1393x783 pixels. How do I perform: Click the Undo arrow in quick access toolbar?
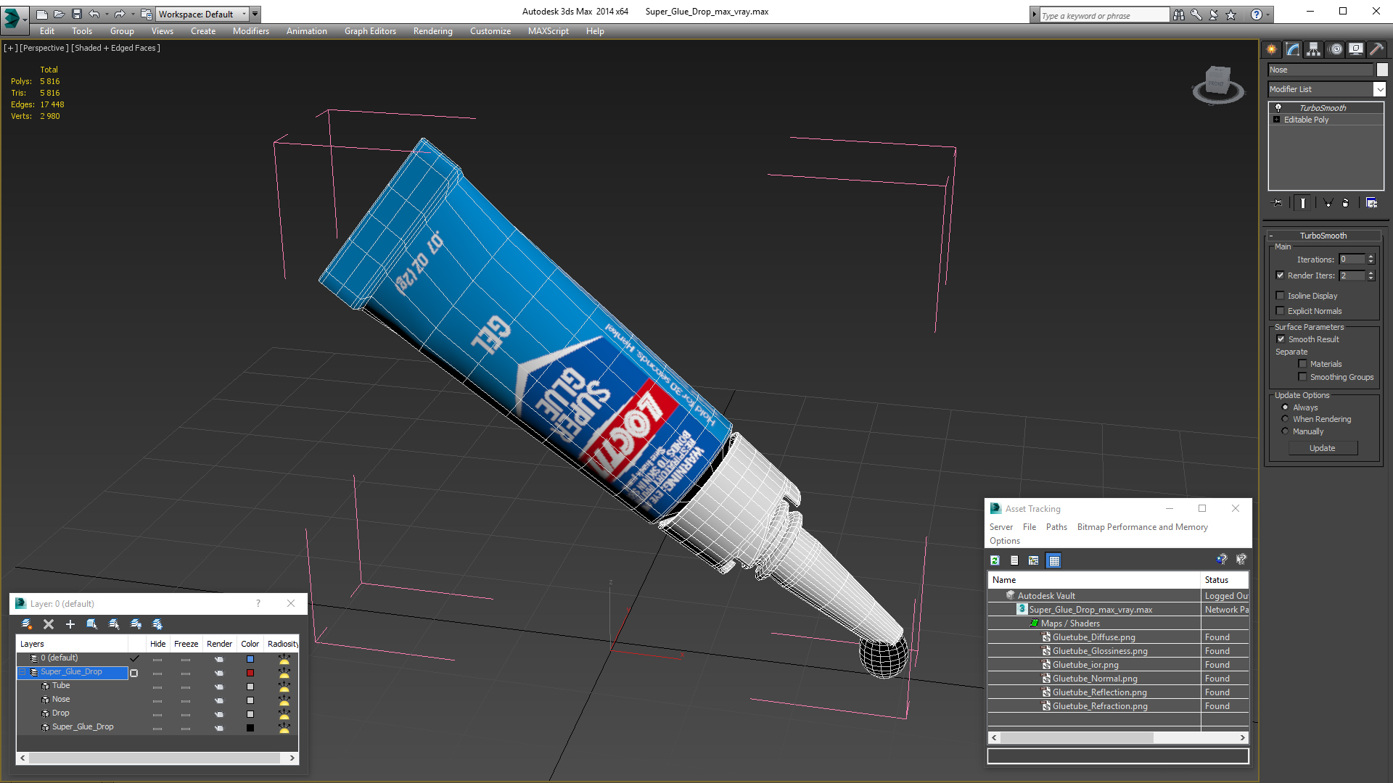click(x=94, y=14)
